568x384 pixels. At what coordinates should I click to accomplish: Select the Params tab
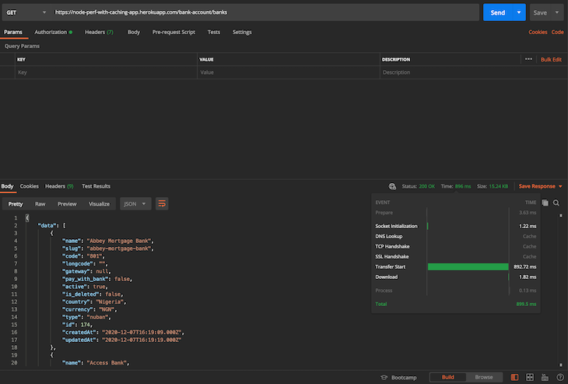point(13,32)
